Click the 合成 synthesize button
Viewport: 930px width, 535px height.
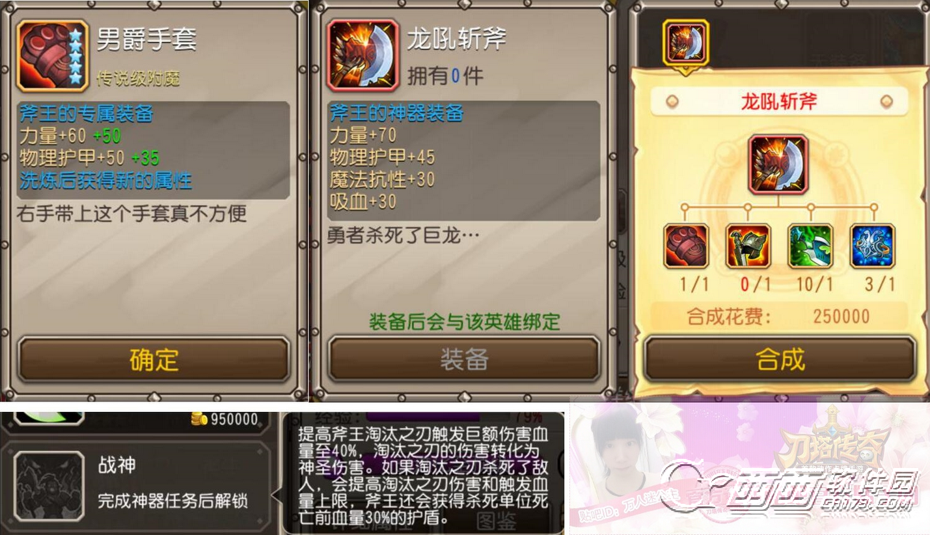tap(780, 359)
